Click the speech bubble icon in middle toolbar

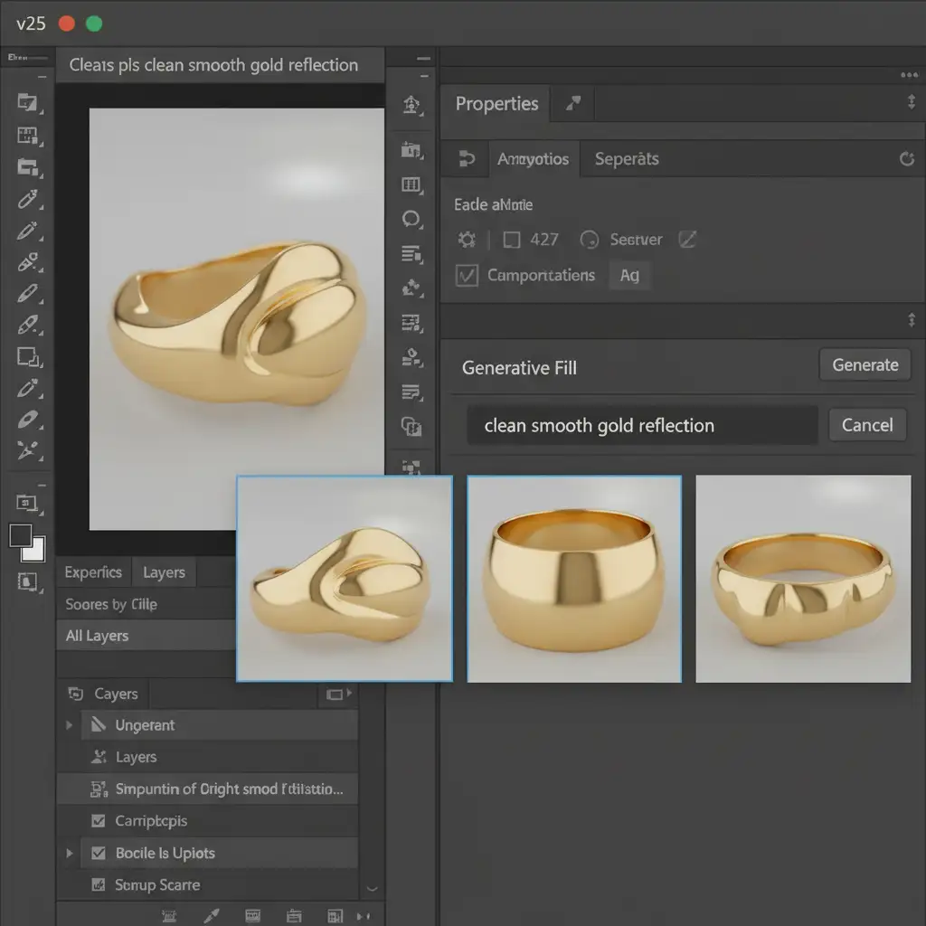[411, 219]
